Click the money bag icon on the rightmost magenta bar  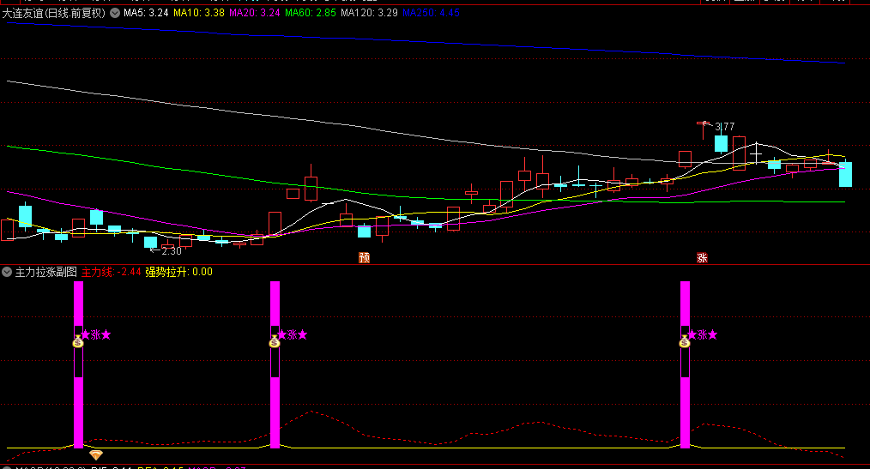(x=684, y=341)
